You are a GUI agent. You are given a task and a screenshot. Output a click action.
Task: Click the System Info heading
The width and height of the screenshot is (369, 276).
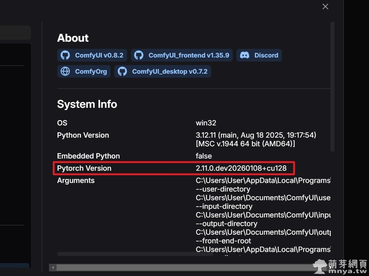click(87, 104)
